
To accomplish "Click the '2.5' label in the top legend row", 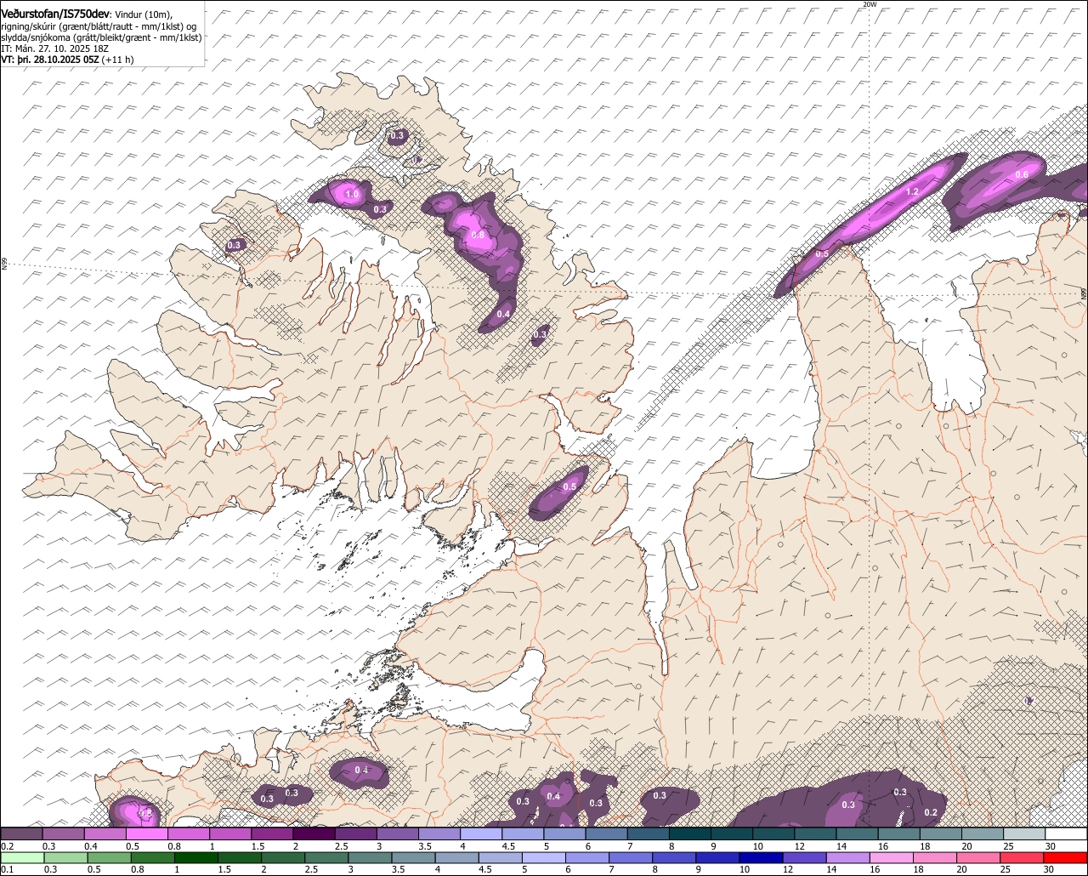I will (x=342, y=846).
